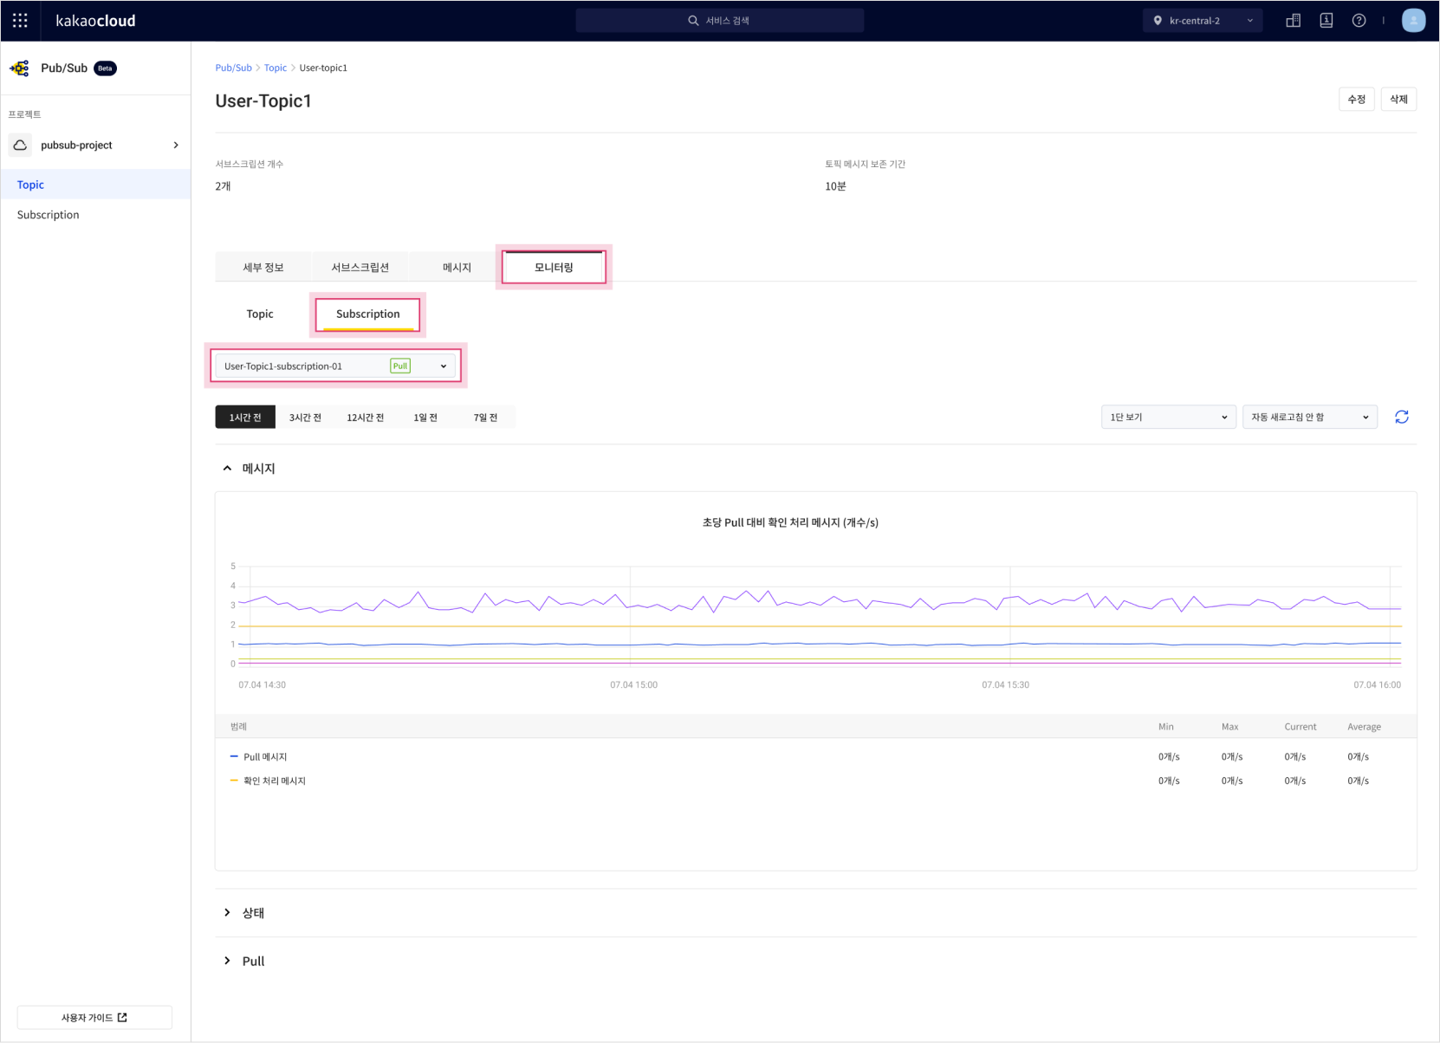Click the external link icon beside 사용자 가이드
The width and height of the screenshot is (1440, 1043).
pyautogui.click(x=122, y=1018)
